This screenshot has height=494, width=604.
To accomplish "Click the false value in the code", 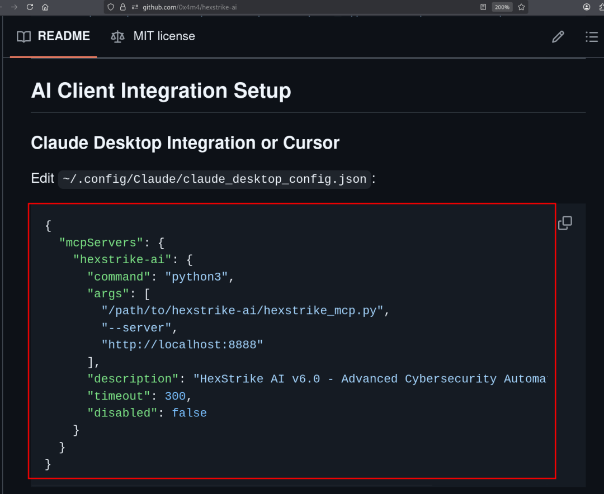I will [x=189, y=413].
